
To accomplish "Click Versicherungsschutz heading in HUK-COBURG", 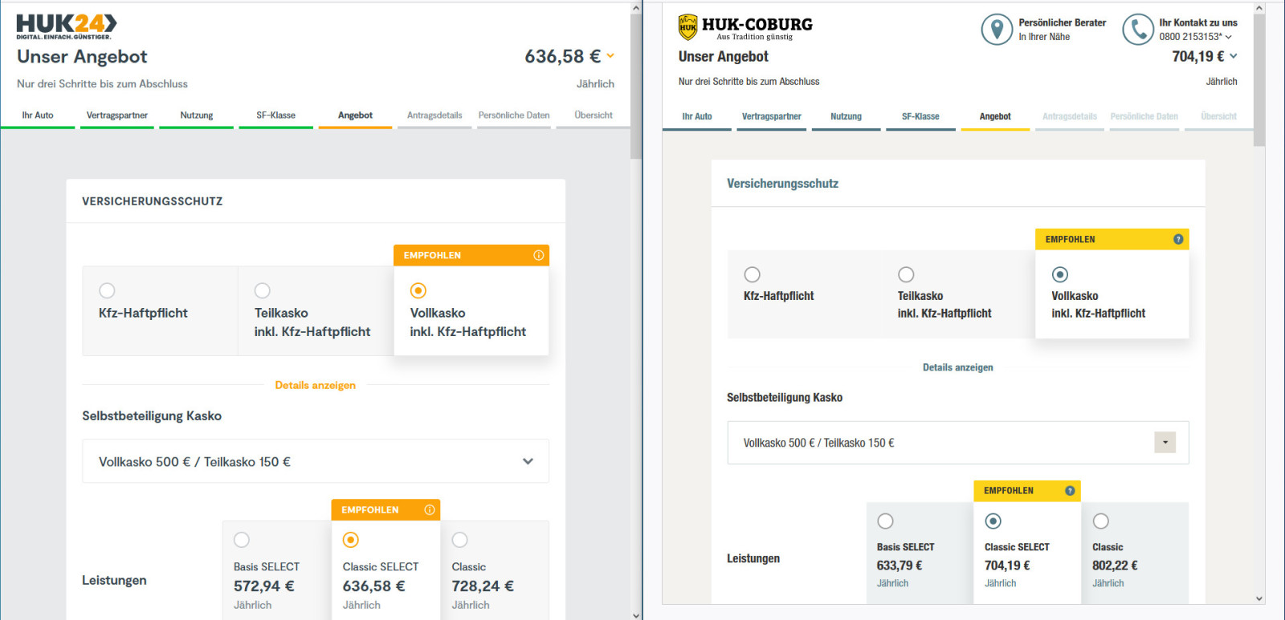I will [x=782, y=184].
